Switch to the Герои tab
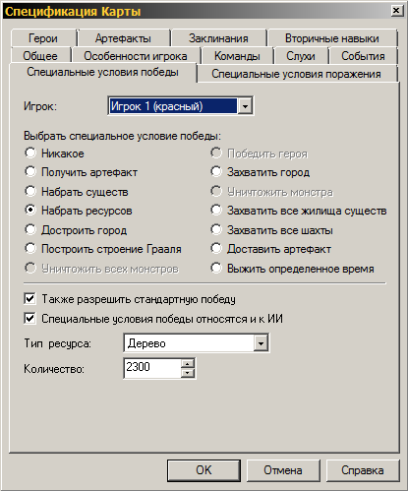408x491 pixels. pyautogui.click(x=43, y=38)
